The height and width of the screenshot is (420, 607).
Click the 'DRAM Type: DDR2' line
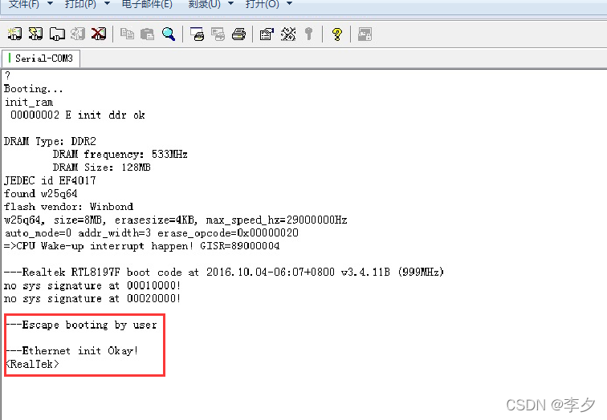pos(50,141)
